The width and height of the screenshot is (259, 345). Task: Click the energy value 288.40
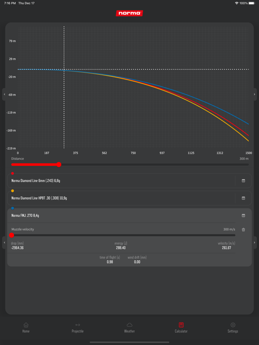click(121, 248)
